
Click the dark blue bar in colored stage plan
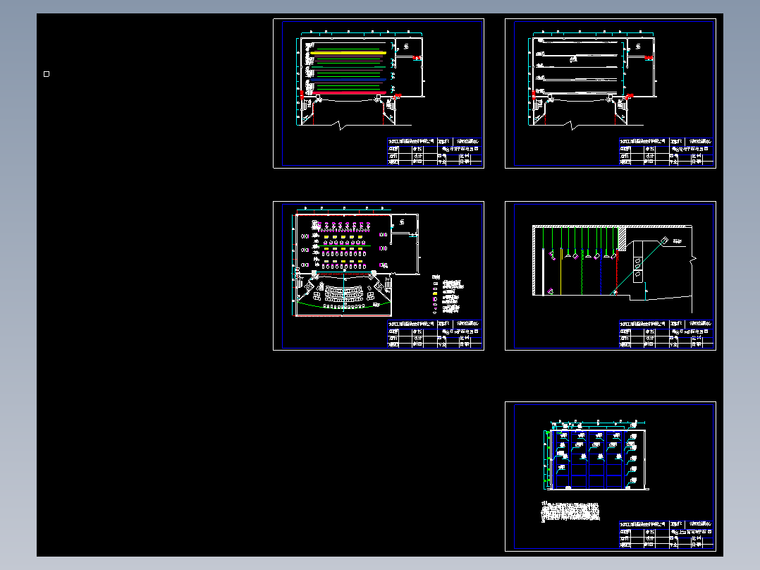click(348, 80)
